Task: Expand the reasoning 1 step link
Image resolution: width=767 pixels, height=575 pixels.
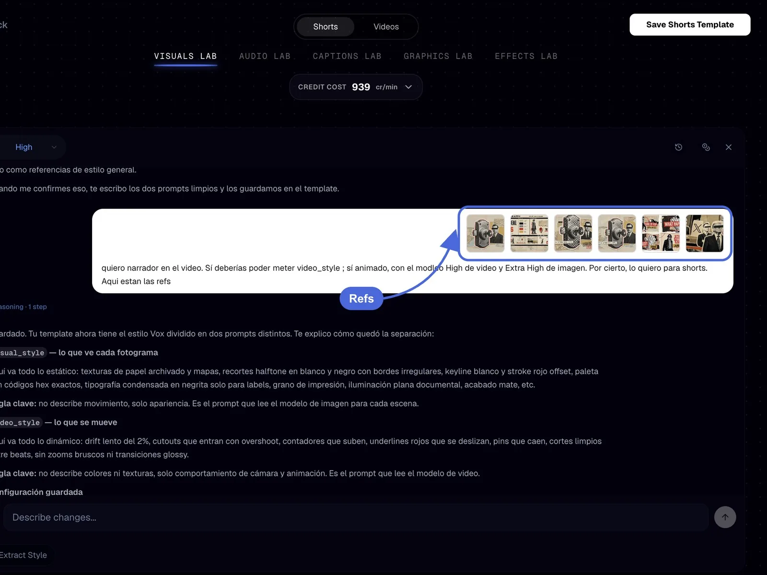Action: (23, 307)
